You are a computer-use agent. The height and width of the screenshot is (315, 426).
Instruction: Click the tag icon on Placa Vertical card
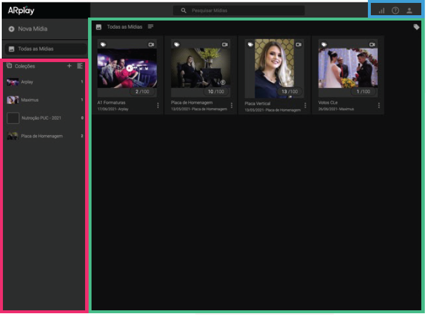(250, 44)
